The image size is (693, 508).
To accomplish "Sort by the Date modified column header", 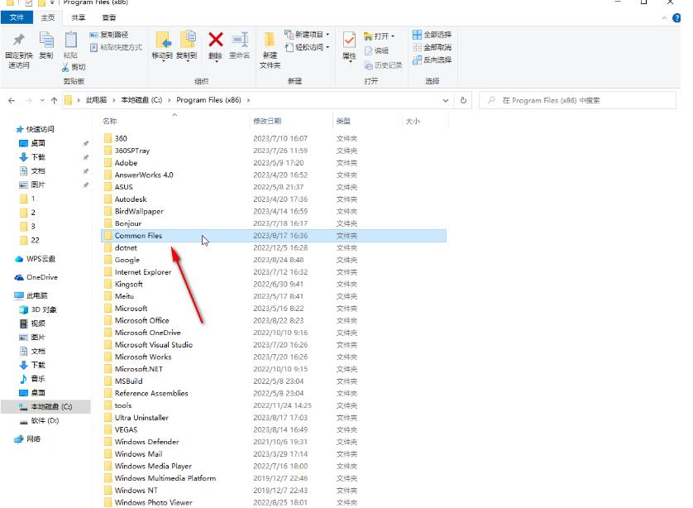I will [267, 121].
